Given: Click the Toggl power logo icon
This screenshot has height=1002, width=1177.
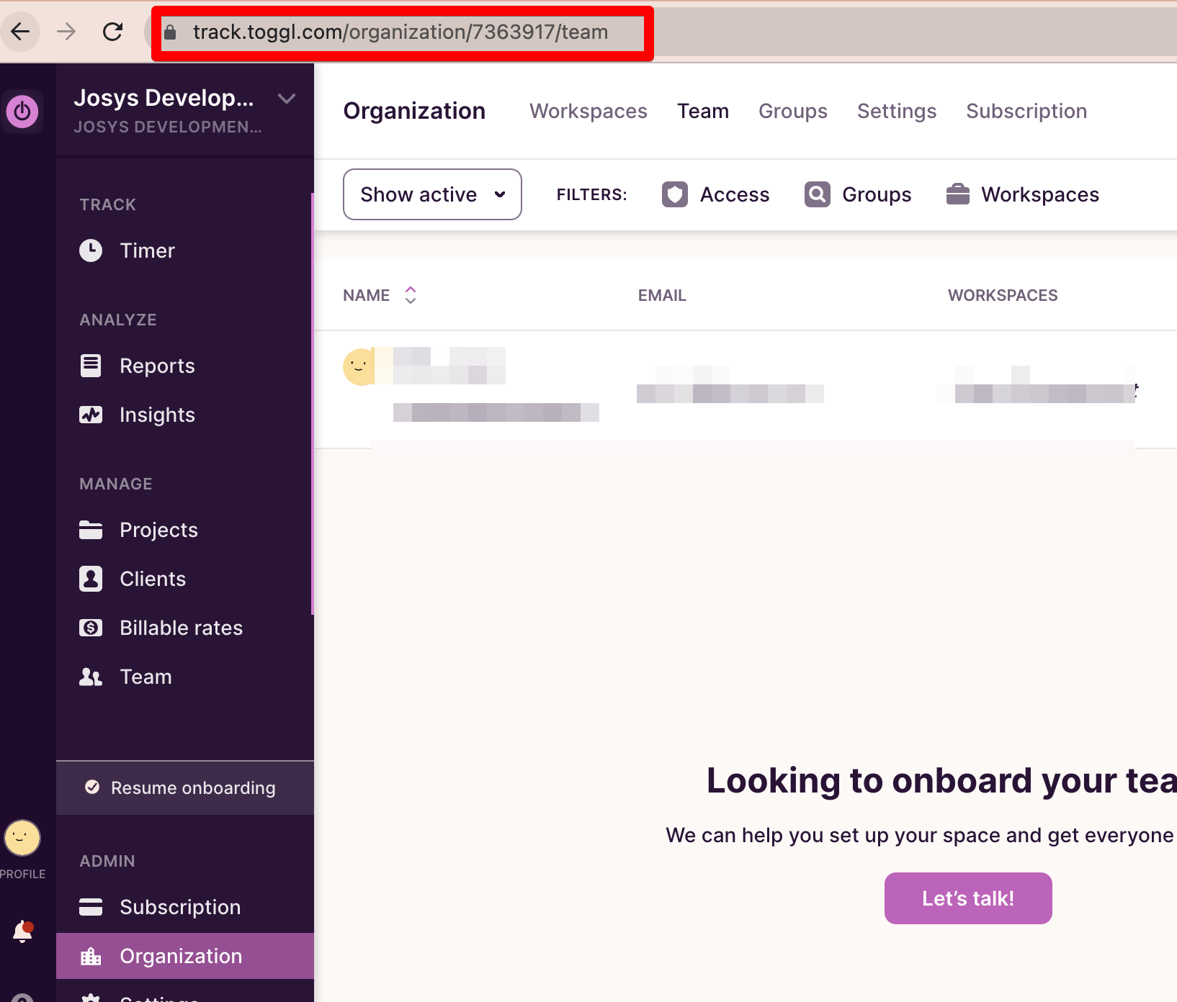Looking at the screenshot, I should 22,112.
